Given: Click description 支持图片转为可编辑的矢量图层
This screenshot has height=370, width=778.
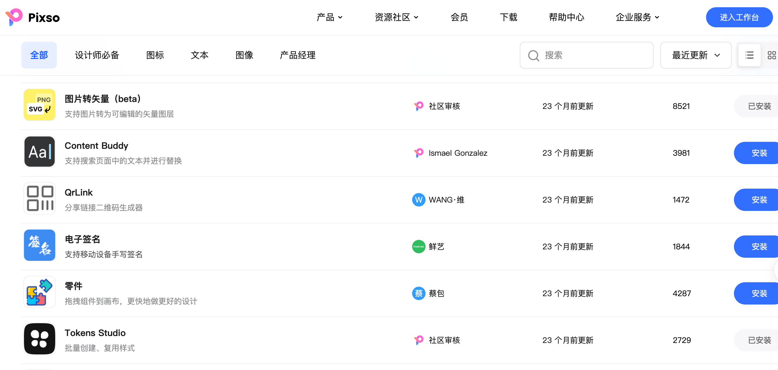Looking at the screenshot, I should [x=119, y=114].
